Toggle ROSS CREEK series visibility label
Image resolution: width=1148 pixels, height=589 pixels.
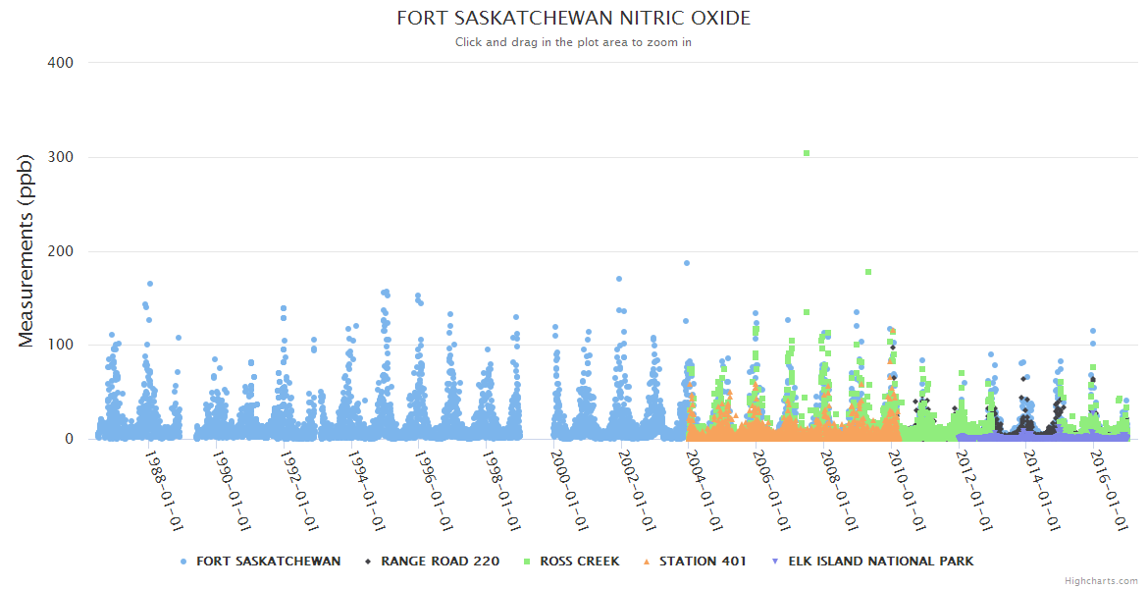click(579, 562)
